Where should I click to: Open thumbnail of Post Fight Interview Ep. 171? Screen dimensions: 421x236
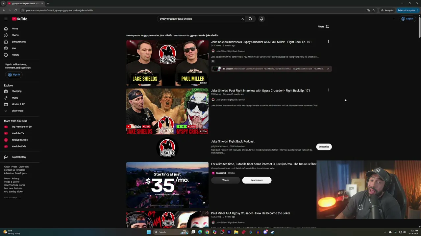tap(167, 111)
